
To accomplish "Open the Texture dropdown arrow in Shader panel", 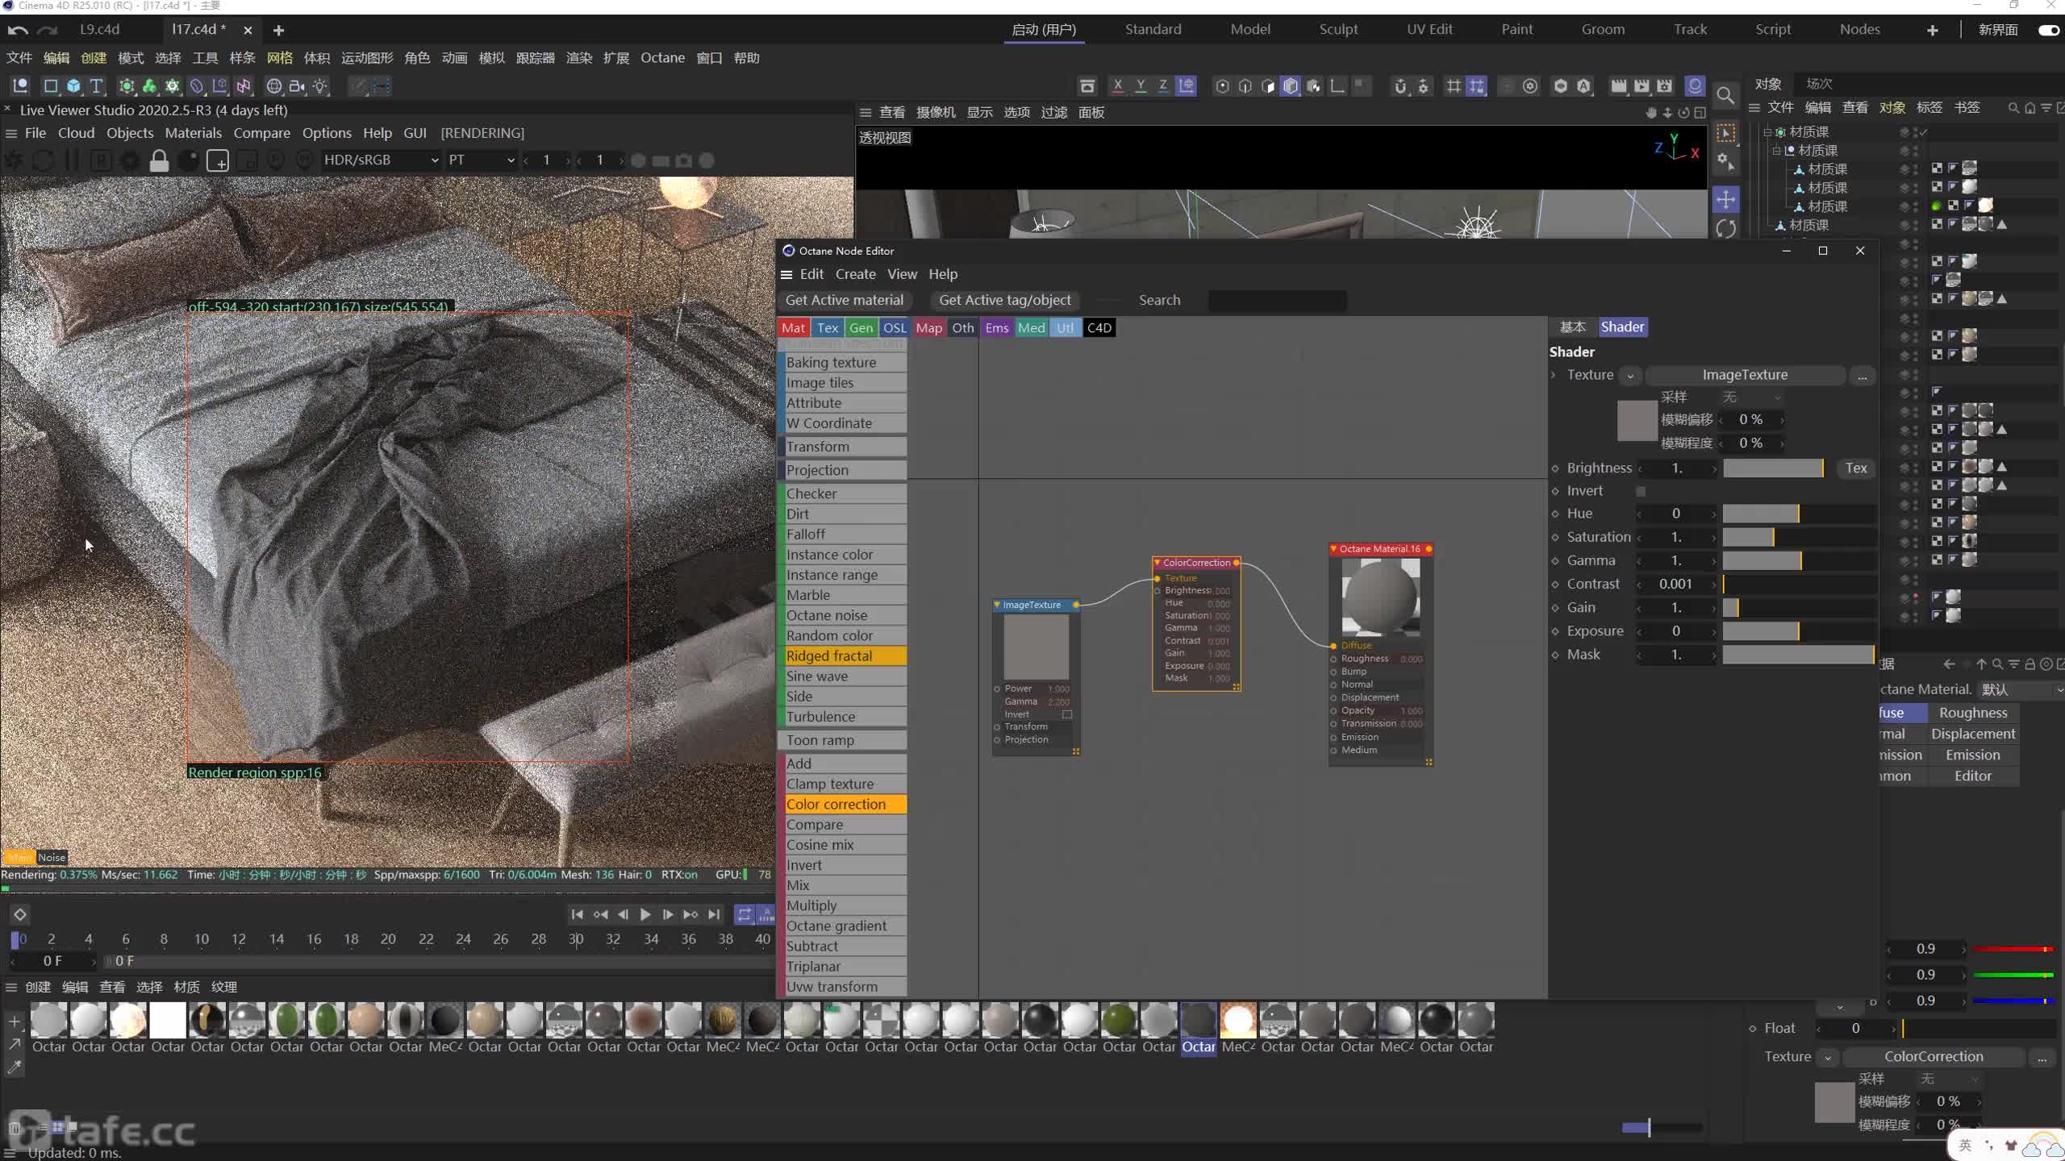I will [x=1629, y=376].
